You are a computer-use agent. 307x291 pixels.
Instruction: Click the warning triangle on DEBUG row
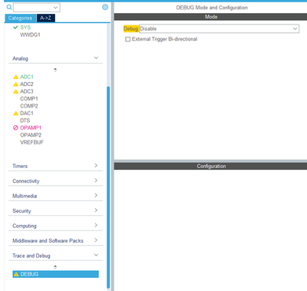click(16, 274)
